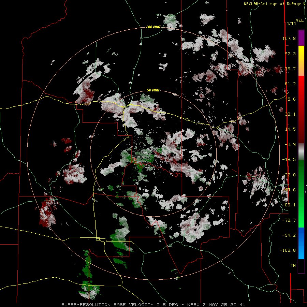Click the -78.7 scale value
307x307 pixels.
click(x=289, y=220)
